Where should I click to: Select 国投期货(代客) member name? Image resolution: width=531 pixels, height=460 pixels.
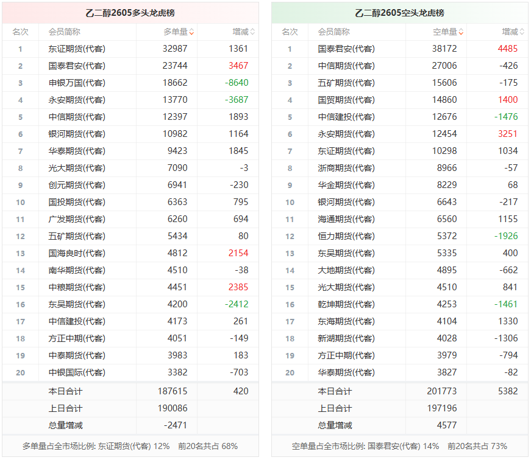(77, 202)
